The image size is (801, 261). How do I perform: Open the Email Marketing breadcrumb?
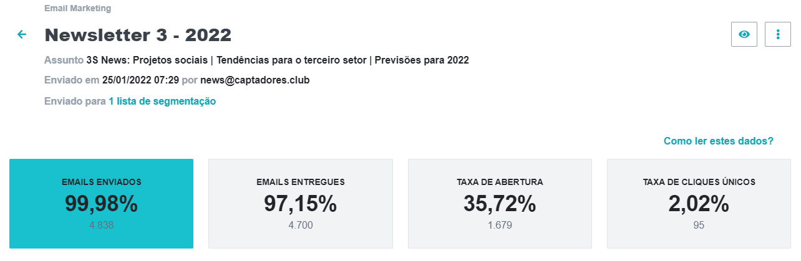(x=78, y=9)
